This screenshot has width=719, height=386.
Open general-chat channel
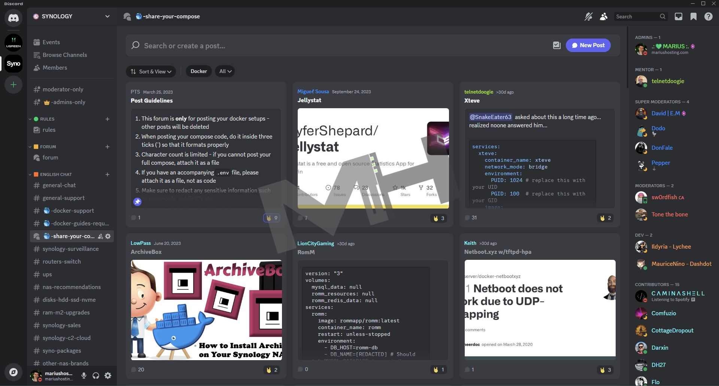[x=72, y=185]
